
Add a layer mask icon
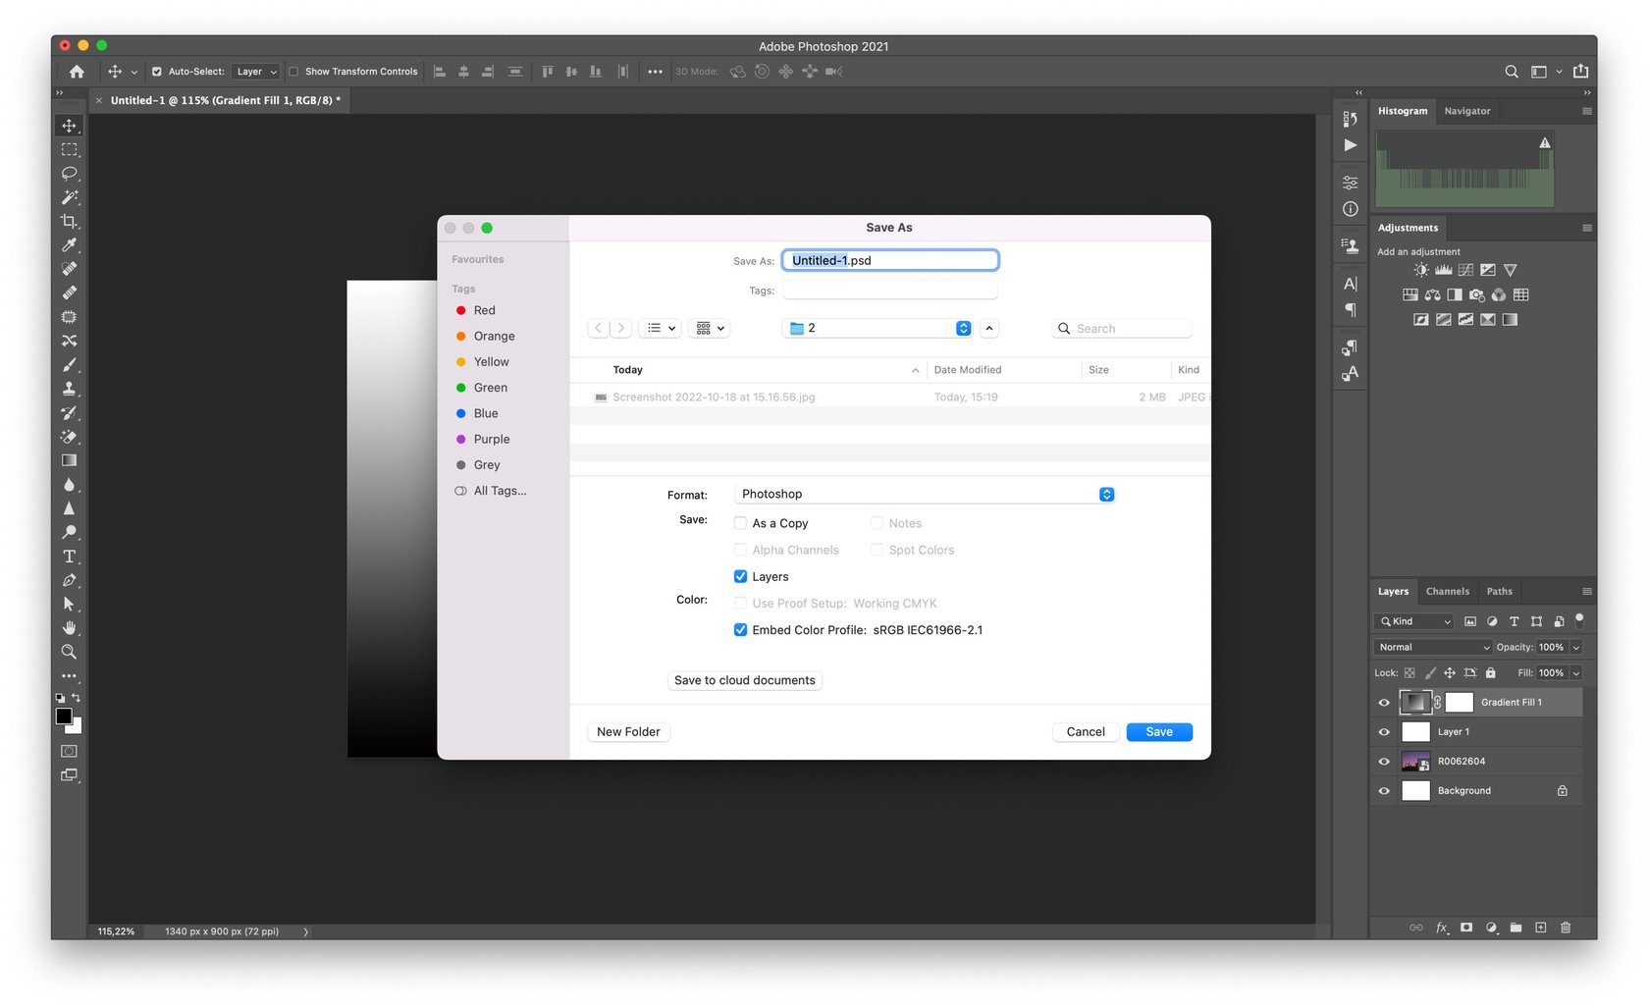[1466, 928]
